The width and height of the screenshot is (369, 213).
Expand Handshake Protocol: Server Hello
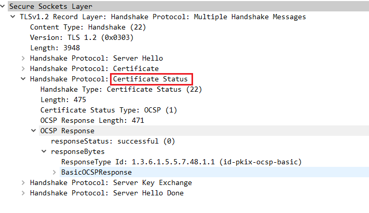pos(23,58)
